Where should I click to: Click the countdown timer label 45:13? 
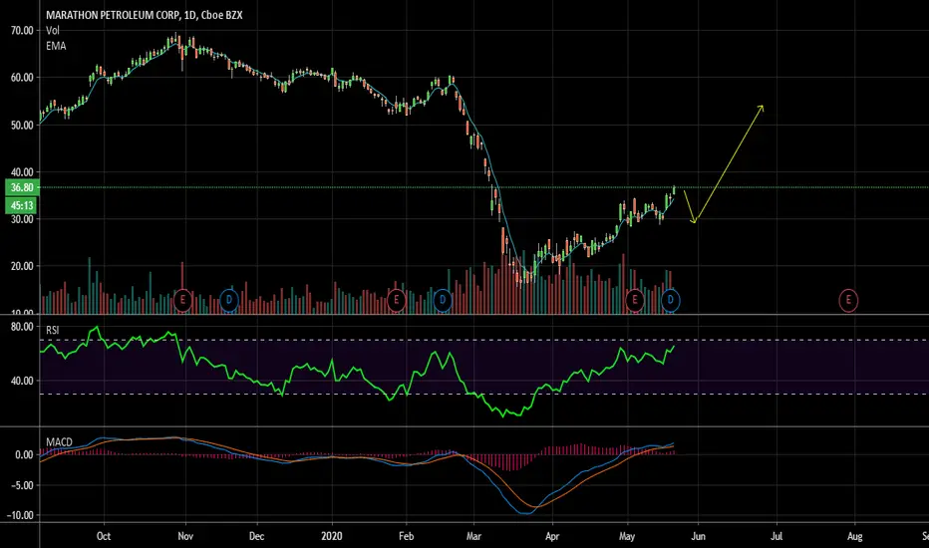coord(22,205)
